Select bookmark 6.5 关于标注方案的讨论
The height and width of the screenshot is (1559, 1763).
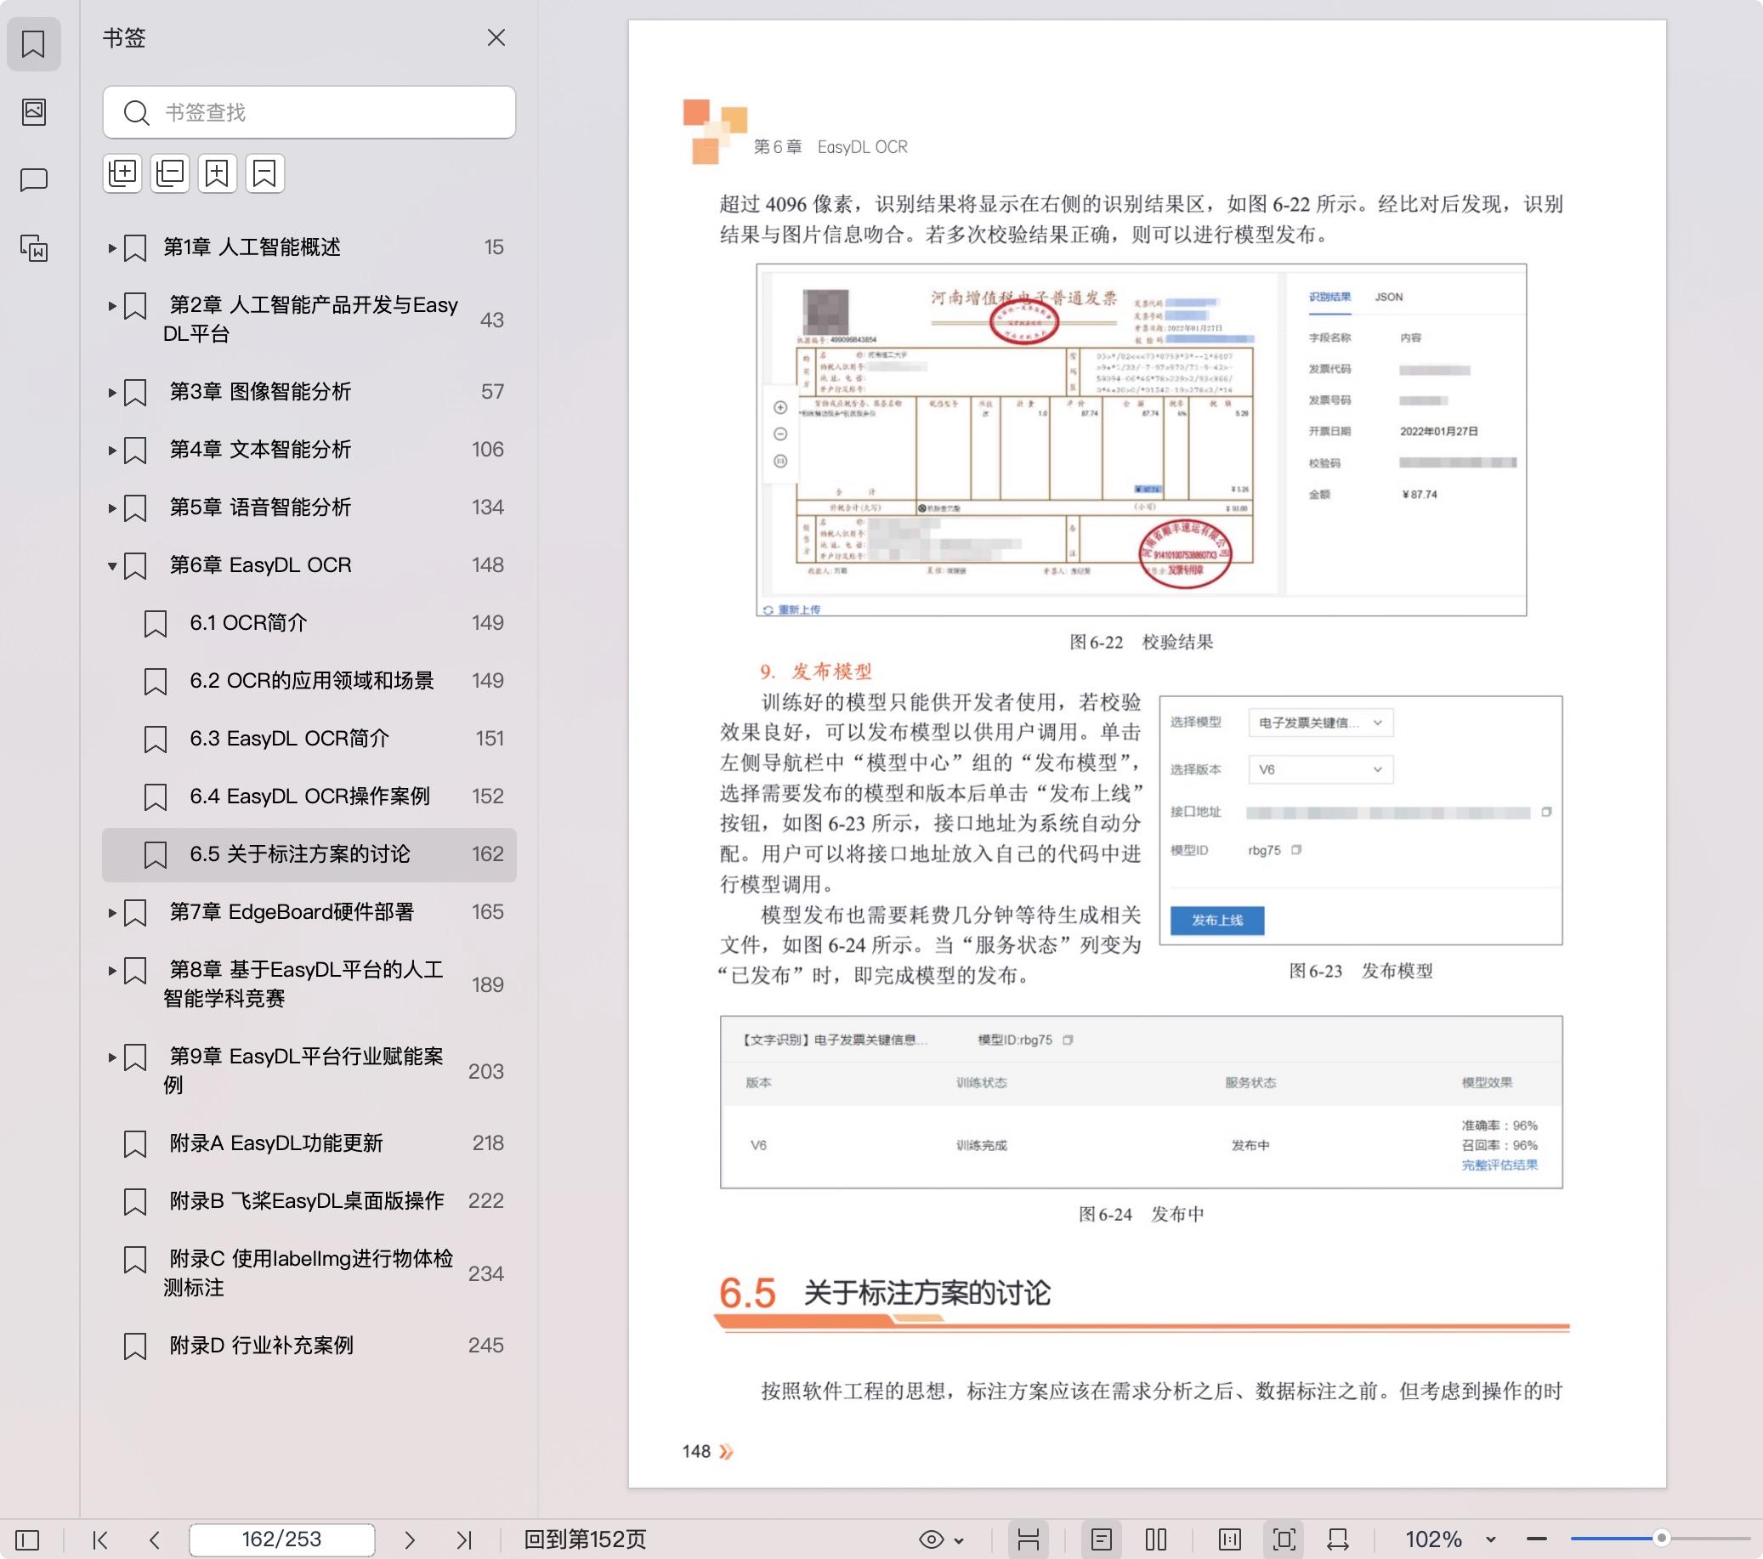(309, 854)
